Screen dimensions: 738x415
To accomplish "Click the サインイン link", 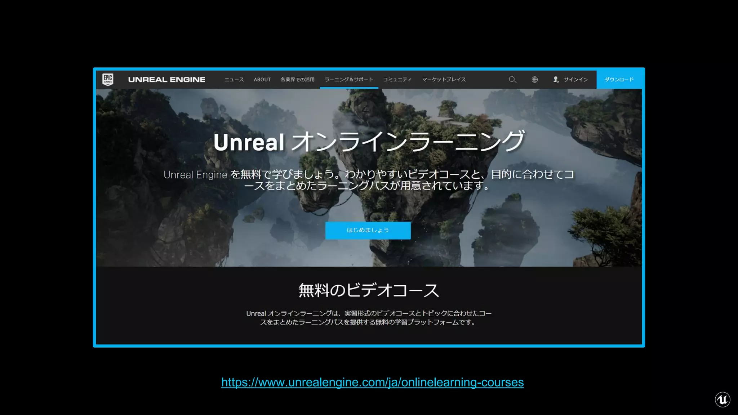I will 575,80.
